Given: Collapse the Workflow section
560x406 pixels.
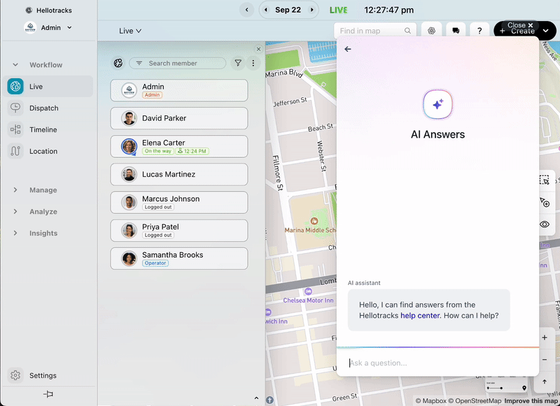Looking at the screenshot, I should coord(15,65).
